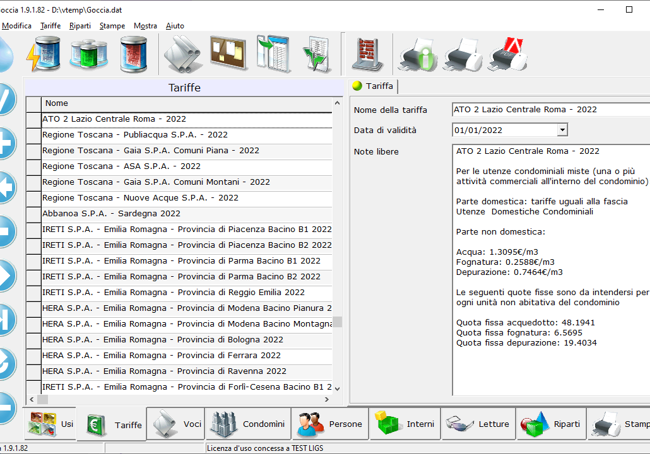Click the document with green arrows icon
This screenshot has width=650, height=454.
click(x=317, y=54)
